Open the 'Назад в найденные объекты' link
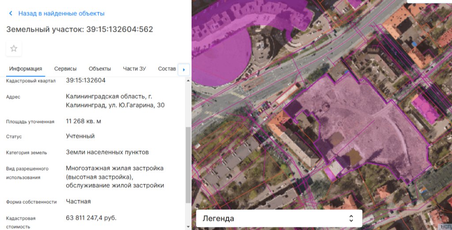 [x=61, y=14]
